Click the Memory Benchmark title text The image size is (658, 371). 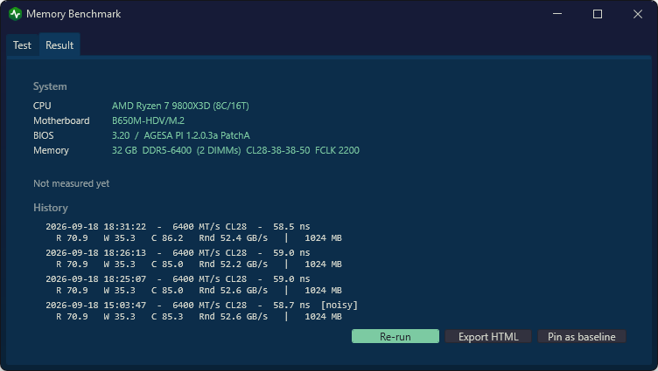pyautogui.click(x=73, y=14)
